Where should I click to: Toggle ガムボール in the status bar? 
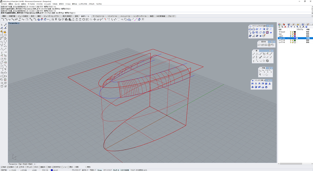click(116, 170)
